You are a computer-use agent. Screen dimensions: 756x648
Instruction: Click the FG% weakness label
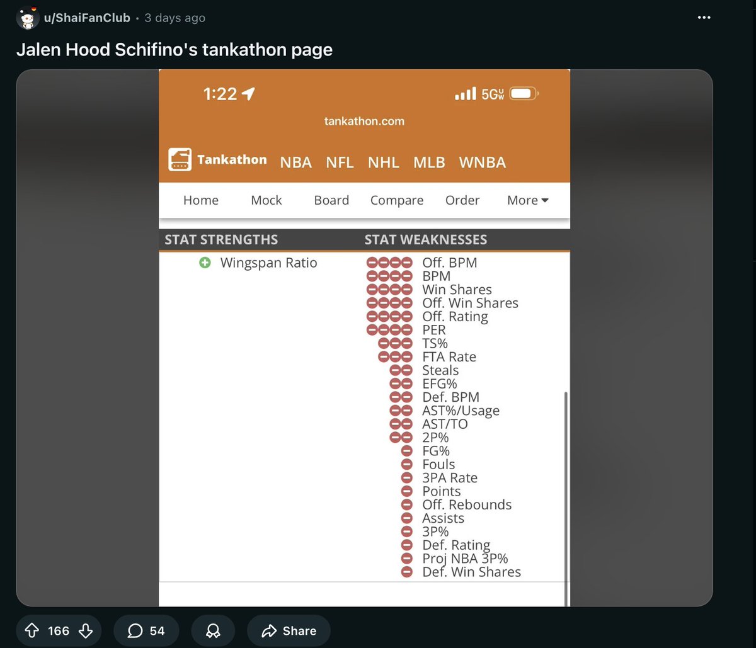(x=436, y=451)
